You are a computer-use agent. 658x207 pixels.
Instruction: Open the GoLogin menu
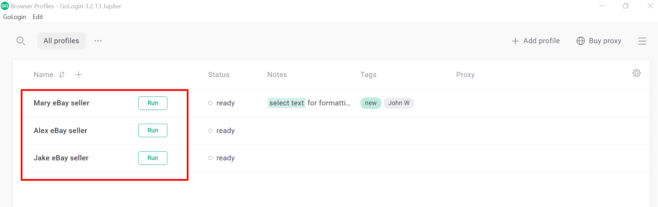(x=14, y=17)
